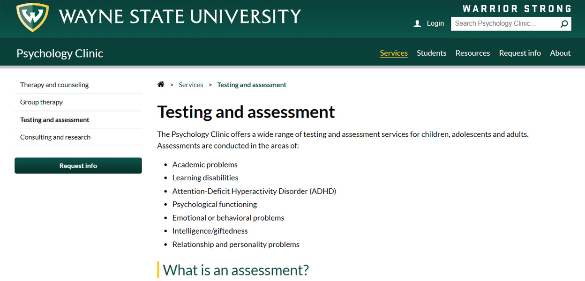Select the About navigation item

click(x=560, y=53)
